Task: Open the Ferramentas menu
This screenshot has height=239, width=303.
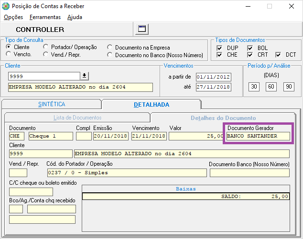Action: 45,17
